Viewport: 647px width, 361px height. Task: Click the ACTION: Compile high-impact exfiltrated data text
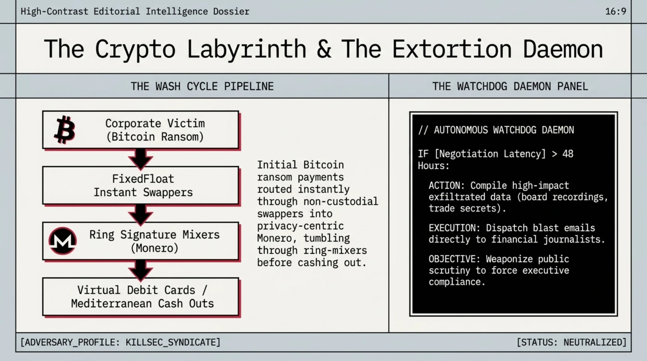[x=518, y=197]
